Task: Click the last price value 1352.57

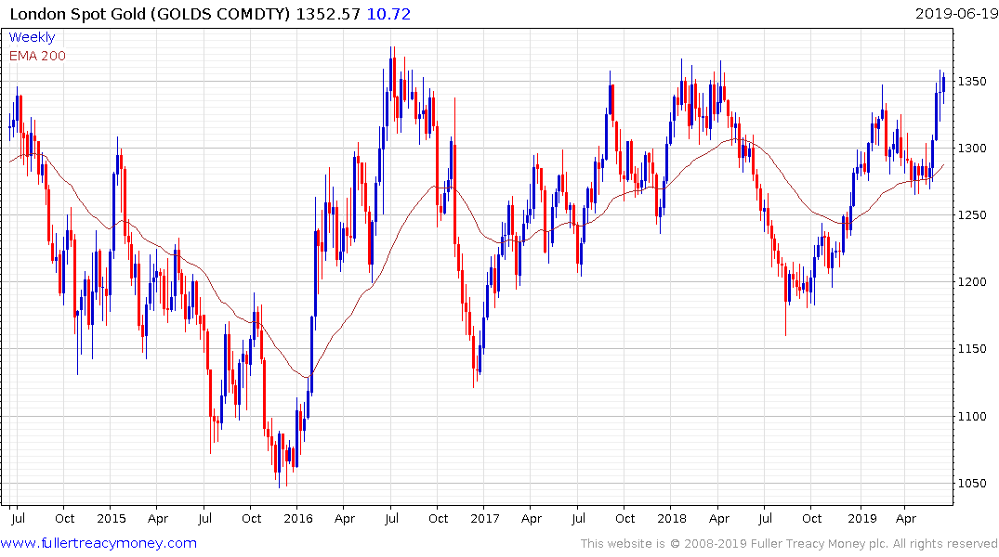Action: (x=328, y=14)
